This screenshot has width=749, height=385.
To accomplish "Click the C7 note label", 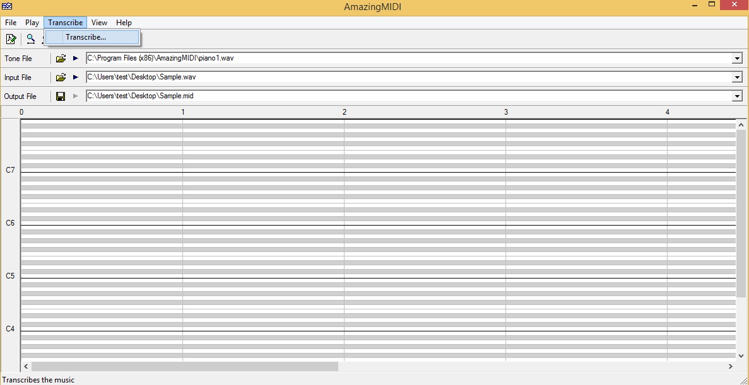I will tap(10, 170).
